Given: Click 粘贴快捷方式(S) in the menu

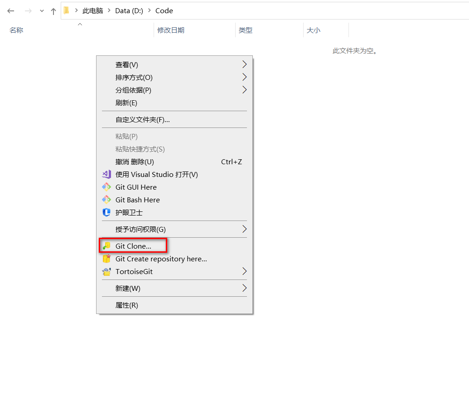Looking at the screenshot, I should [x=174, y=149].
